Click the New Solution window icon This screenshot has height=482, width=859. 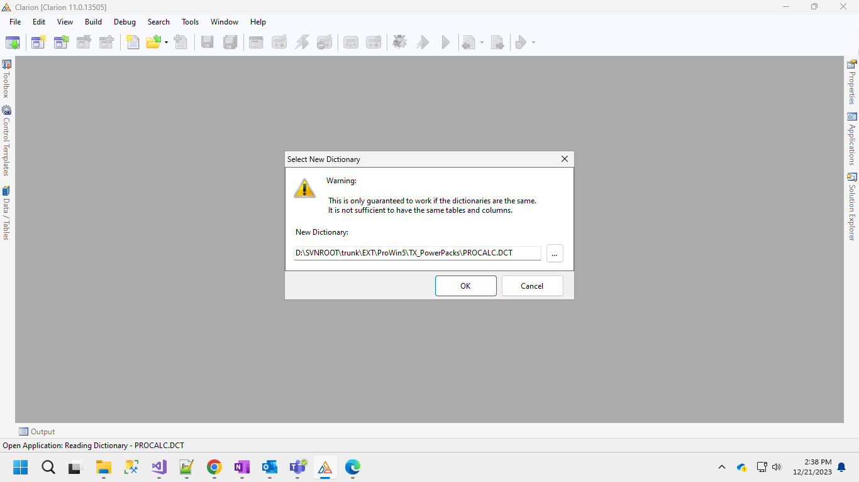click(39, 42)
